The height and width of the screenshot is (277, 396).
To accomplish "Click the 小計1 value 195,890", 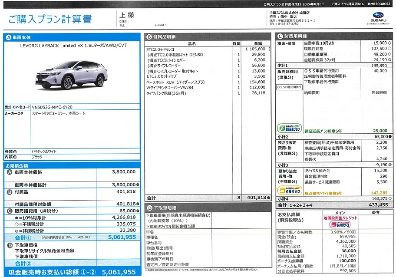I will 379,66.
